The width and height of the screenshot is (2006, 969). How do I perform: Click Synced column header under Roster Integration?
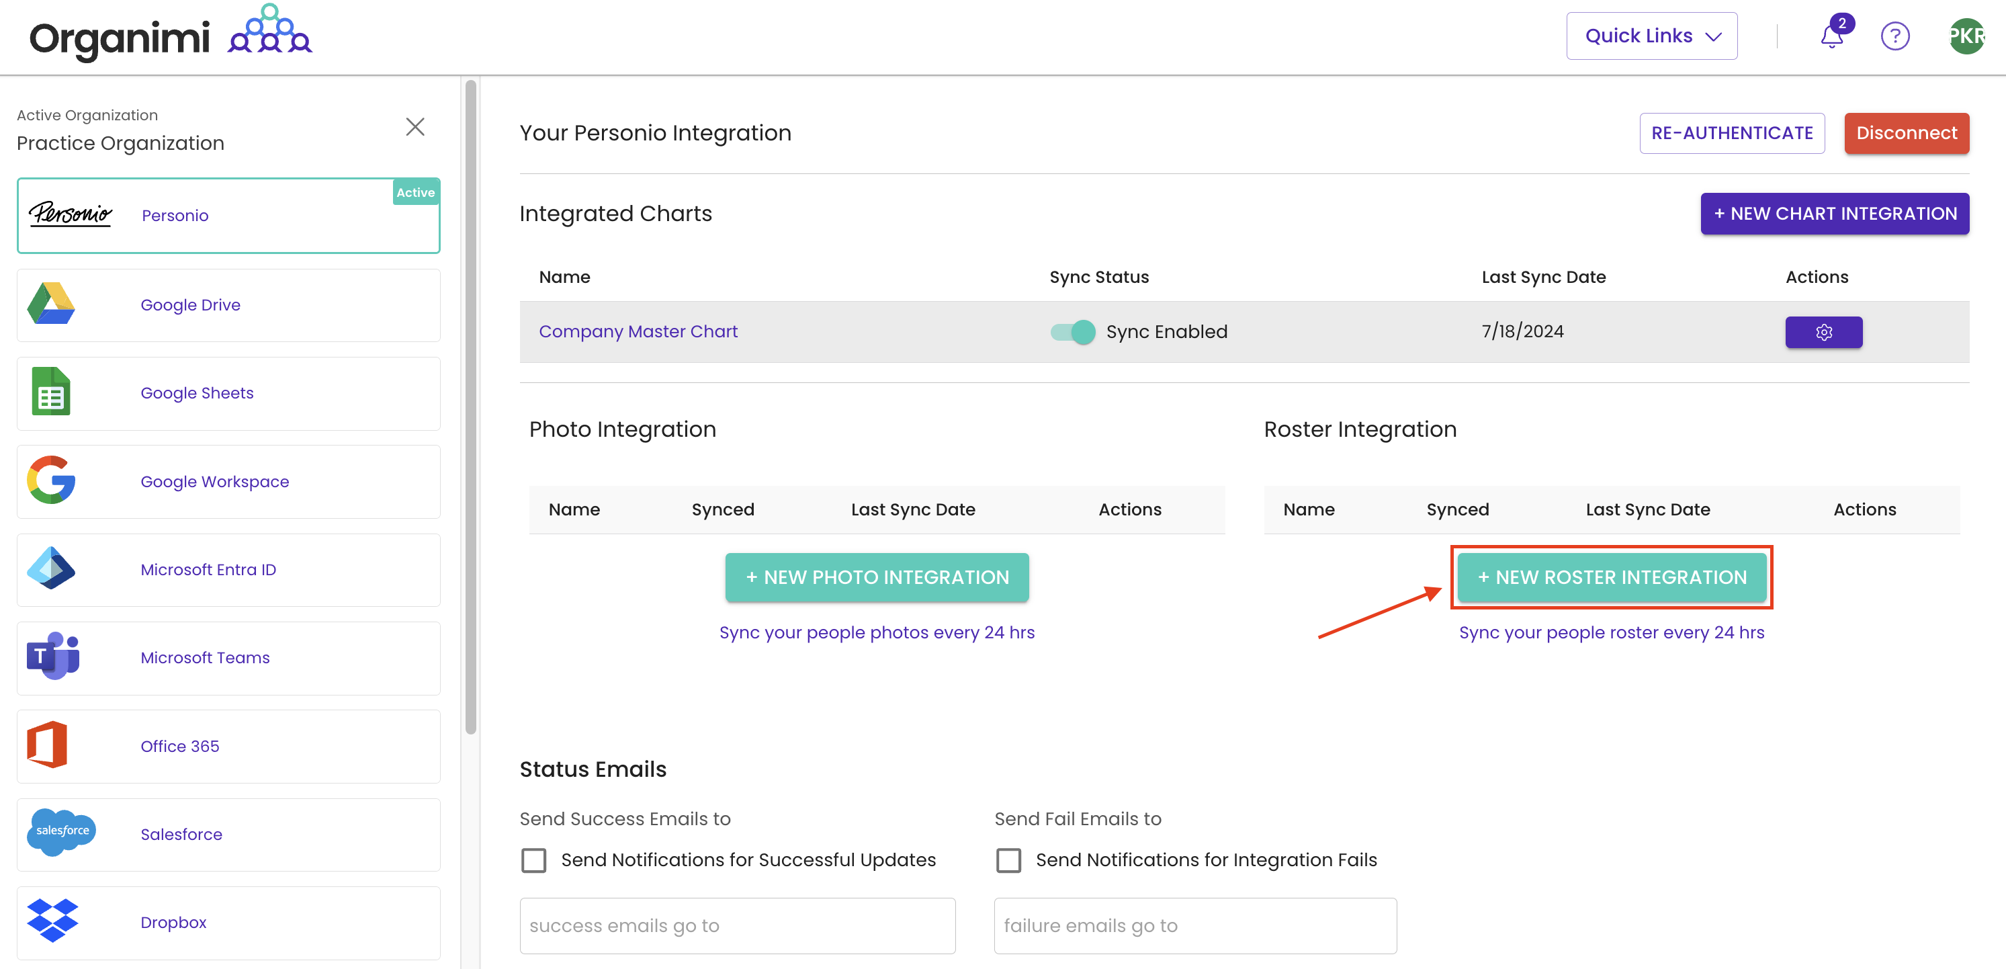click(x=1458, y=509)
